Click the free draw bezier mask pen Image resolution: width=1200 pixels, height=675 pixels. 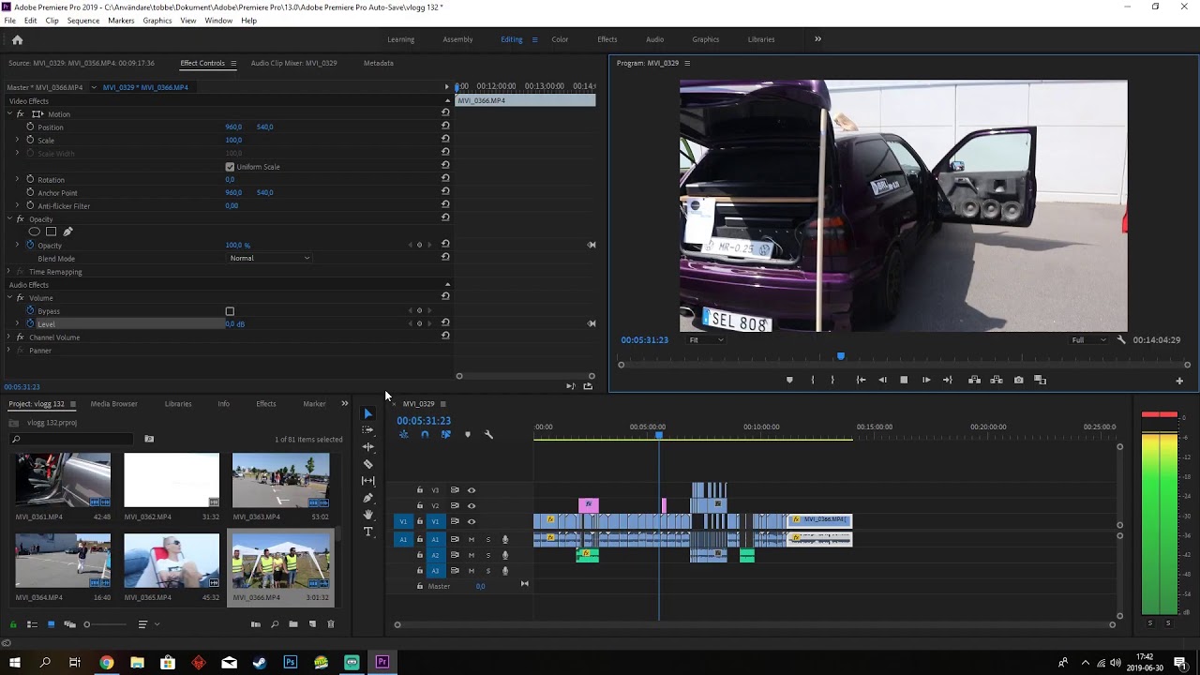67,232
